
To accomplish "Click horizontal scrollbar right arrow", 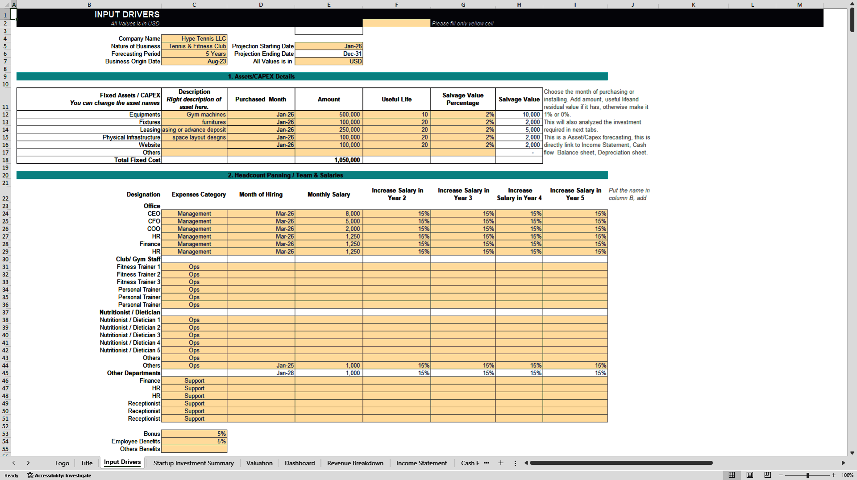I will click(x=843, y=463).
